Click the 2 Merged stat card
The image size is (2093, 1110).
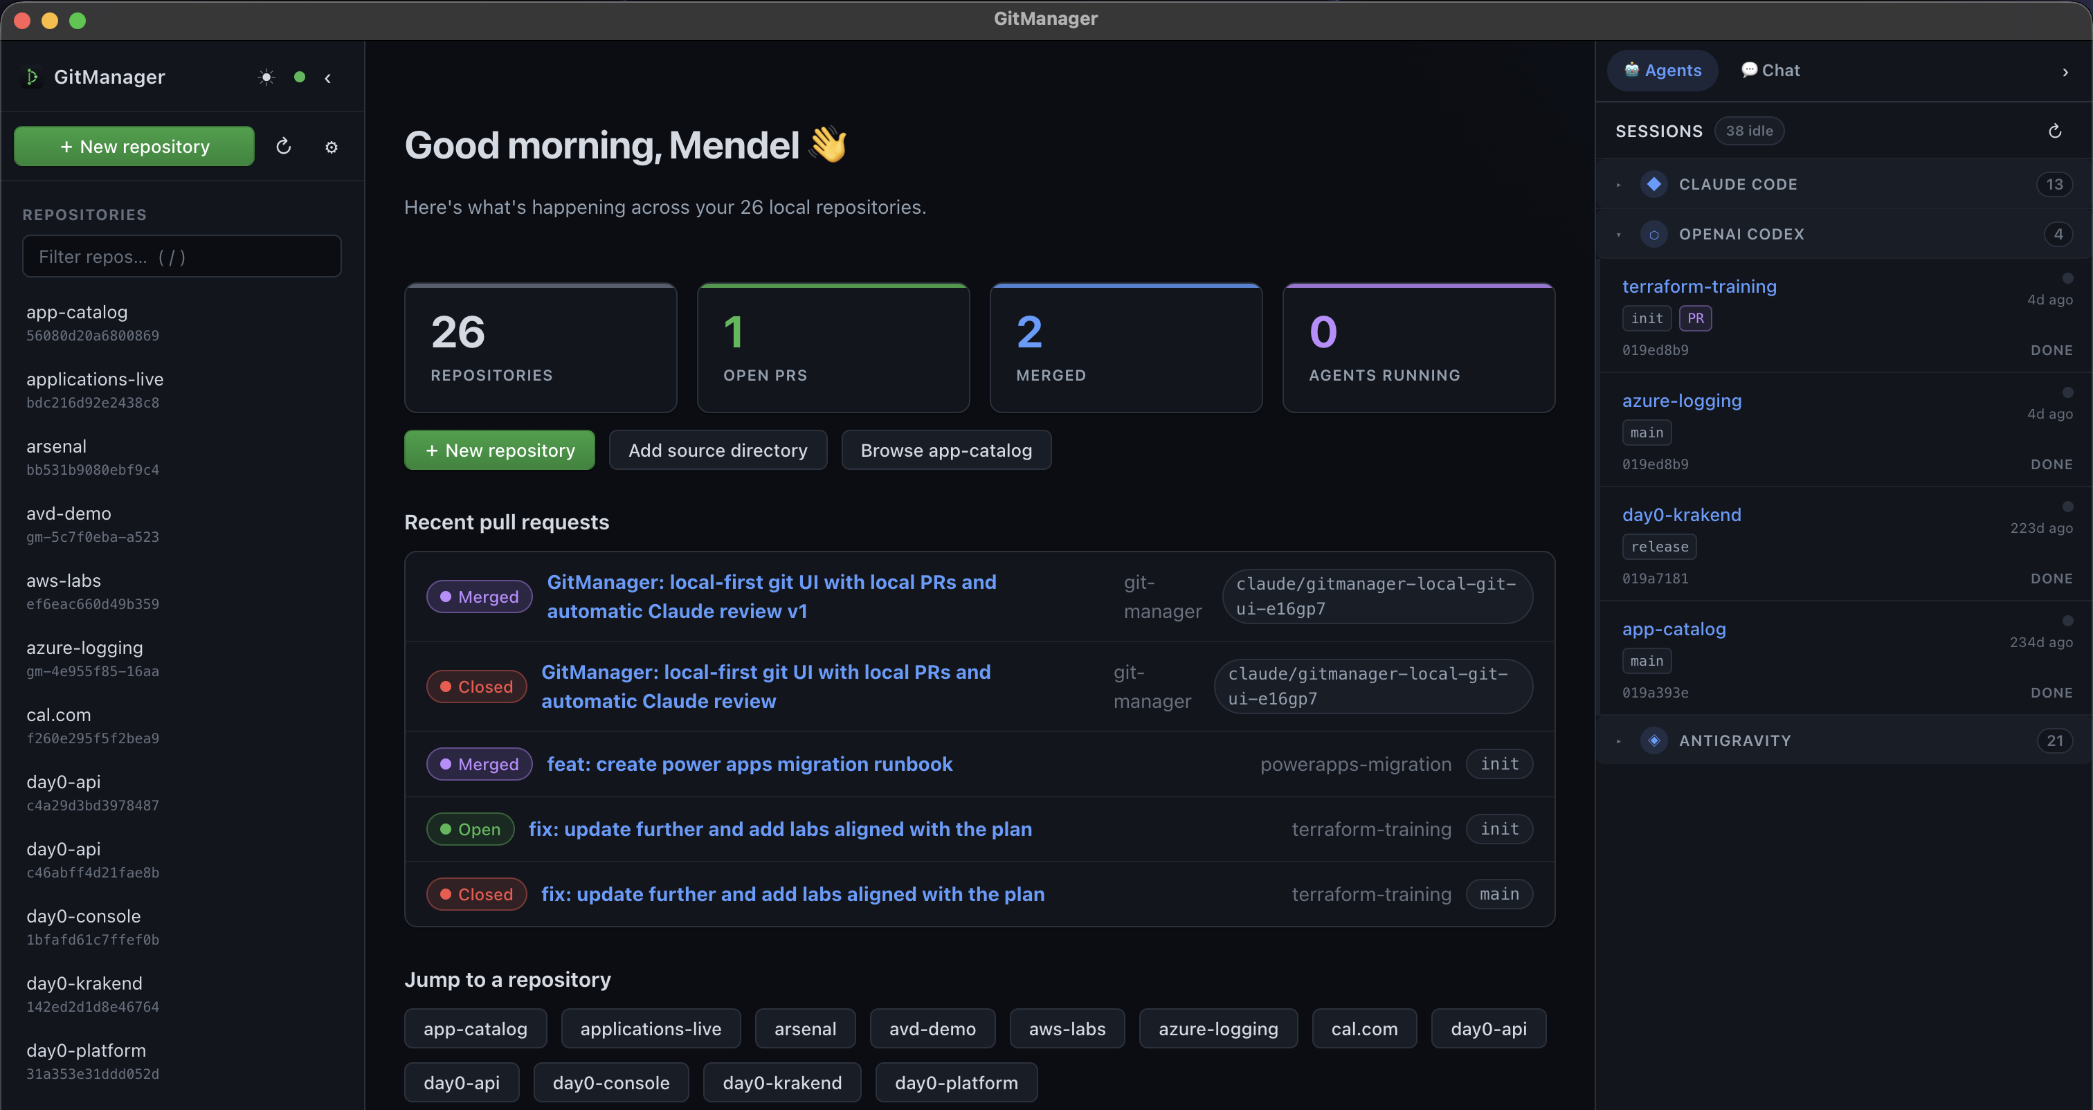click(1125, 348)
